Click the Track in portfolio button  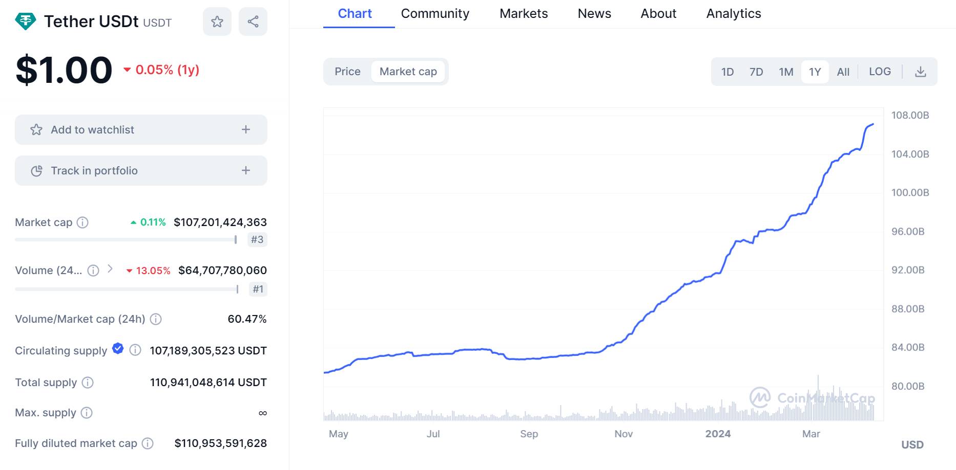coord(141,171)
